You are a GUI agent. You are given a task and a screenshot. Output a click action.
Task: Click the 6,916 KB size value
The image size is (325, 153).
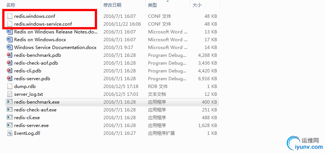[207, 79]
